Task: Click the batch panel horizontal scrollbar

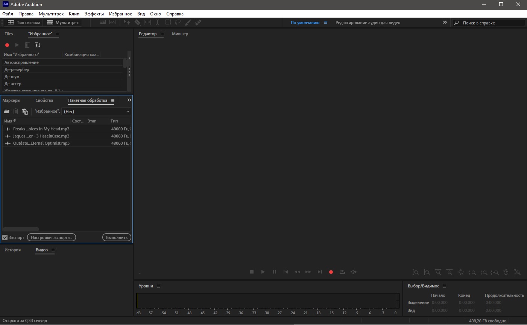Action: [21, 229]
